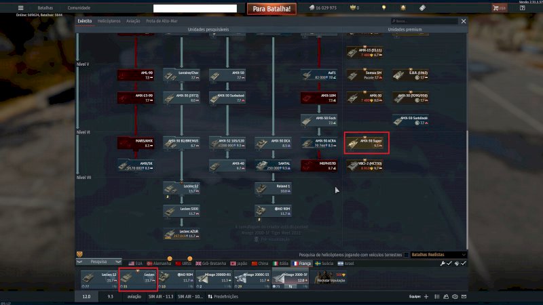Screen dimensions: 543x305
Task: Click the lightbulb icon in top bar
Action: tap(383, 7)
